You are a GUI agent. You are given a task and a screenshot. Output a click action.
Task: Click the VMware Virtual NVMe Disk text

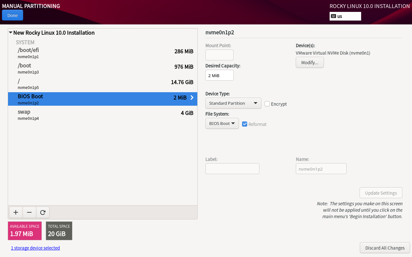click(333, 53)
